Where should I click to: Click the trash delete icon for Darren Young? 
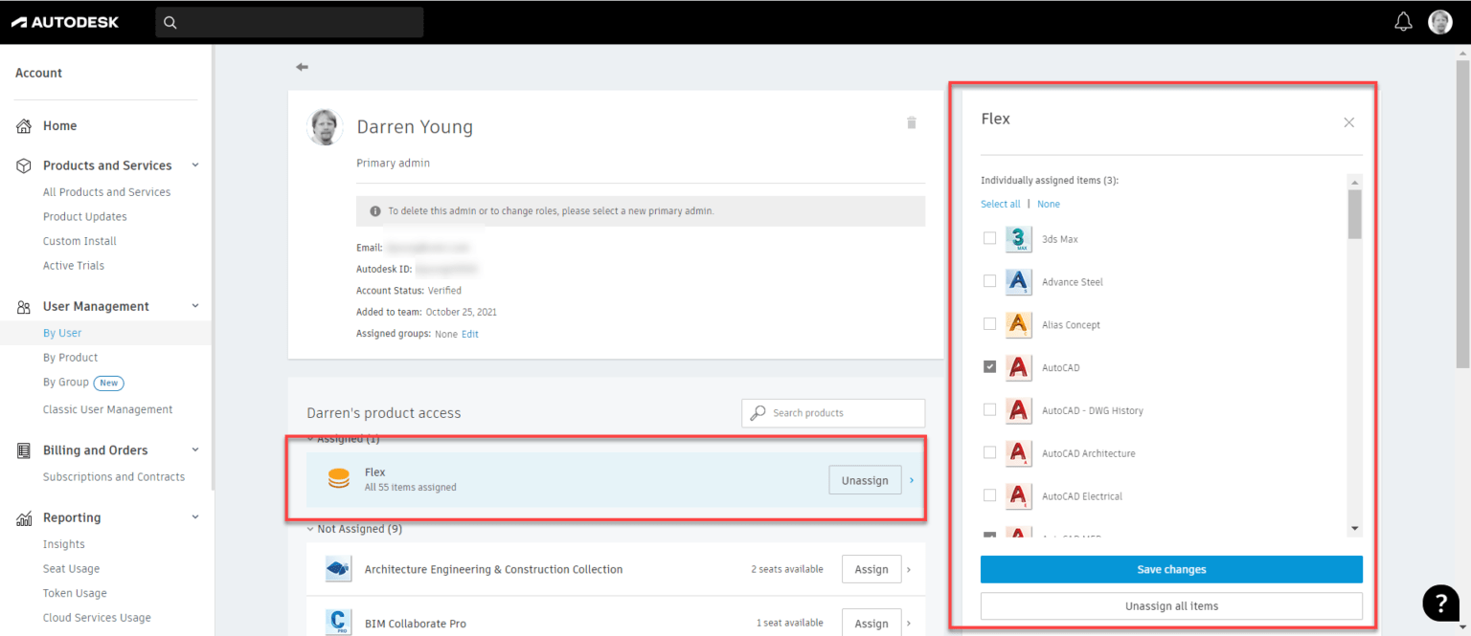[x=912, y=122]
